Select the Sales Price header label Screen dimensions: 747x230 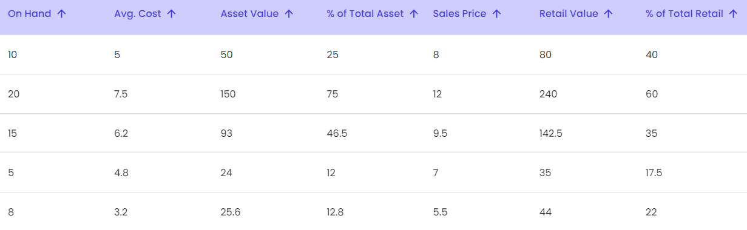(459, 14)
